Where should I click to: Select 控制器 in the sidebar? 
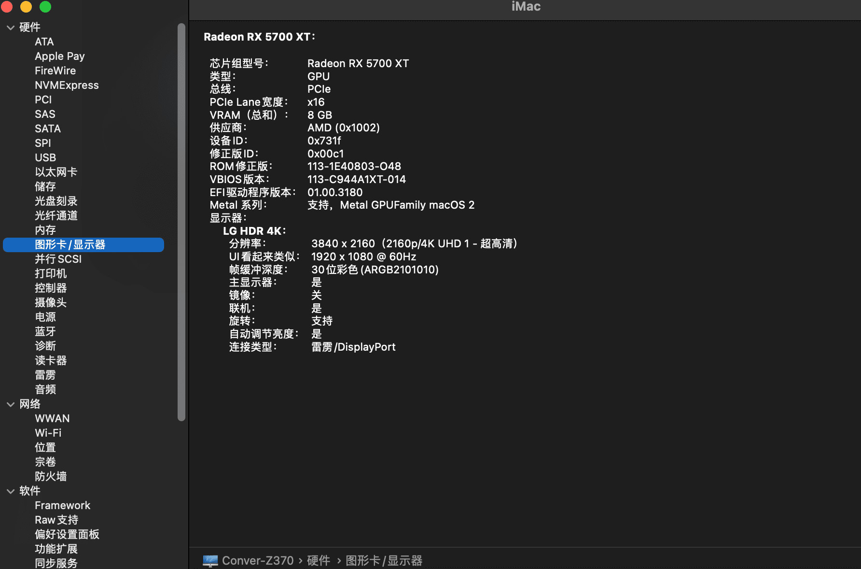tap(51, 288)
